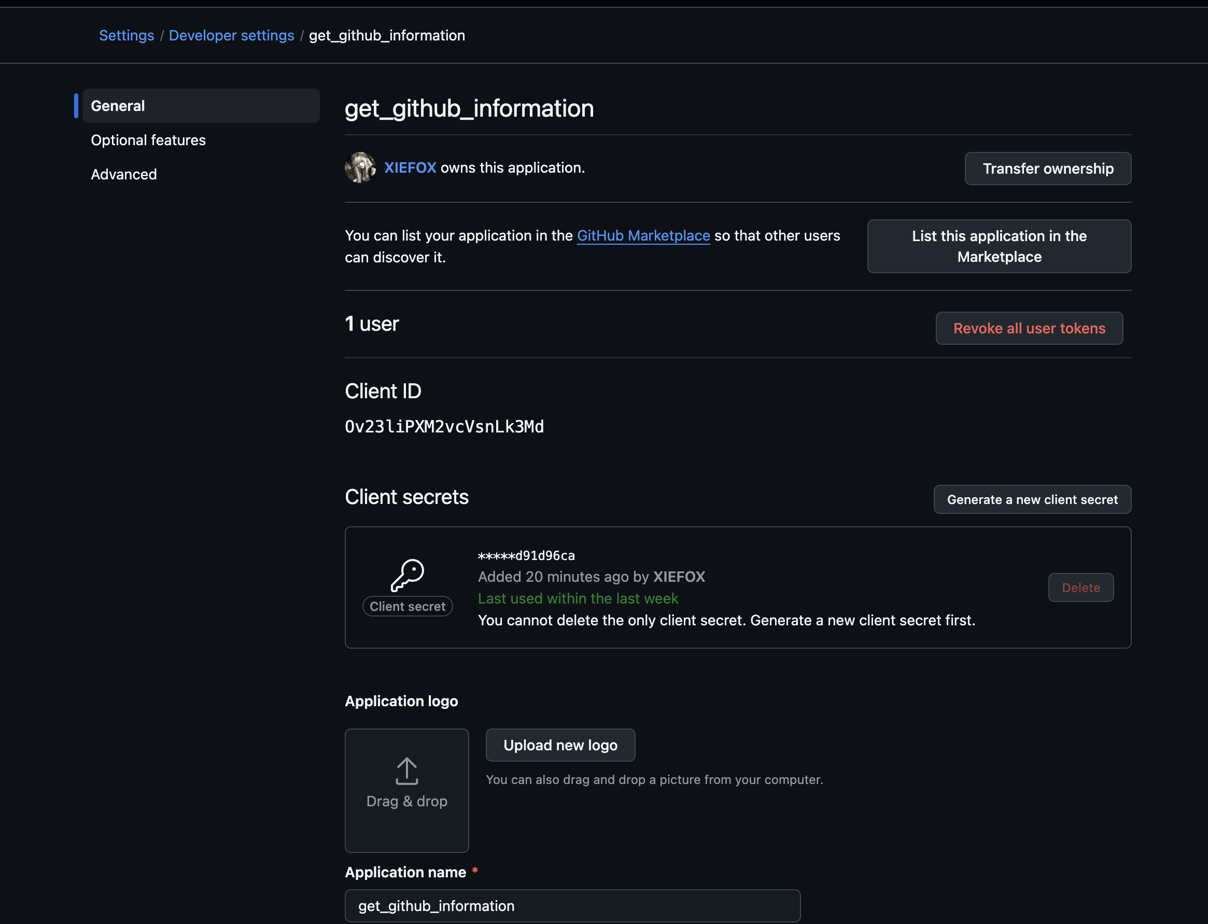Generate a new client secret
The image size is (1208, 924).
click(1033, 499)
